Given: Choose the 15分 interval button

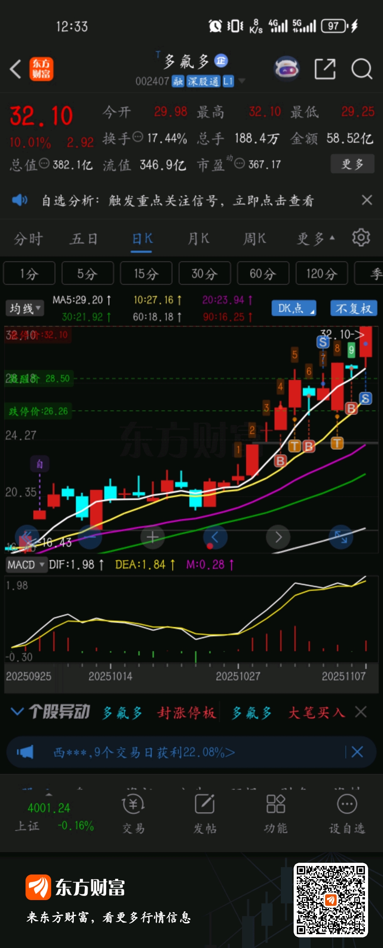Looking at the screenshot, I should 146,273.
